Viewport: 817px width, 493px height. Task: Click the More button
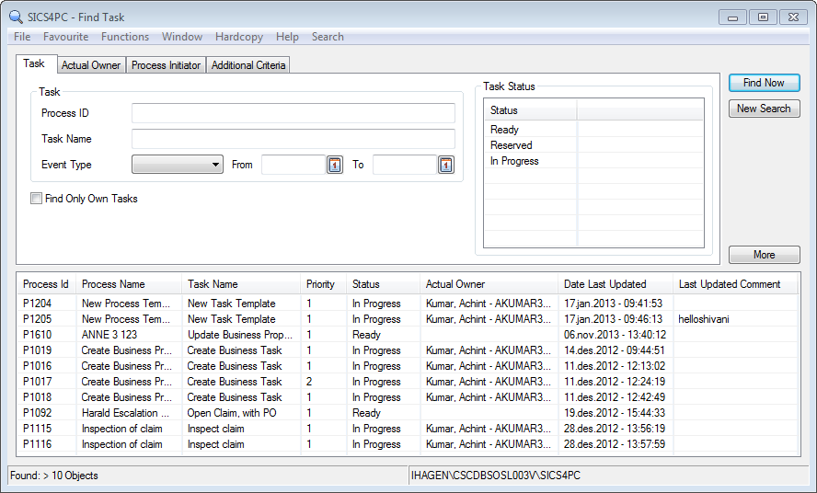(x=764, y=255)
